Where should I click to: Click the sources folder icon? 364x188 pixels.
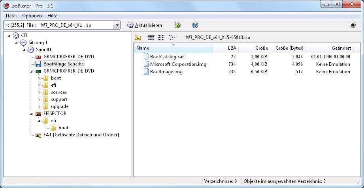(x=46, y=92)
